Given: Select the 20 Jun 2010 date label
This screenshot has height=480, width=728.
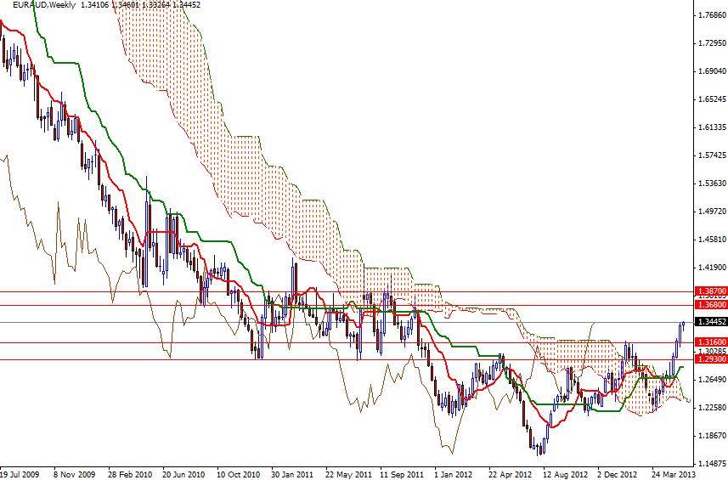Looking at the screenshot, I should click(x=183, y=474).
